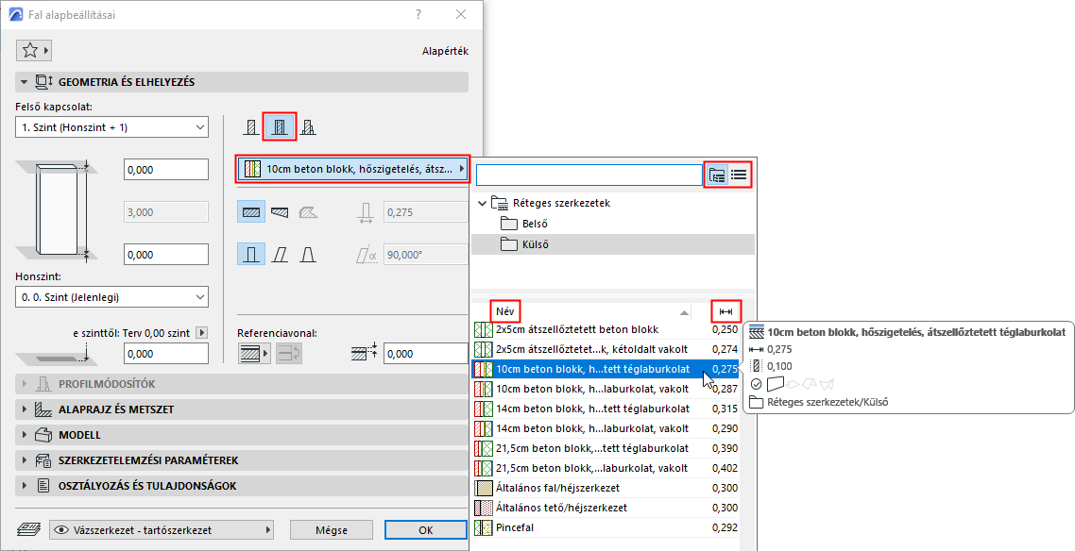Collapse the Réteges szerkezetek tree folder
1075x551 pixels.
[482, 203]
